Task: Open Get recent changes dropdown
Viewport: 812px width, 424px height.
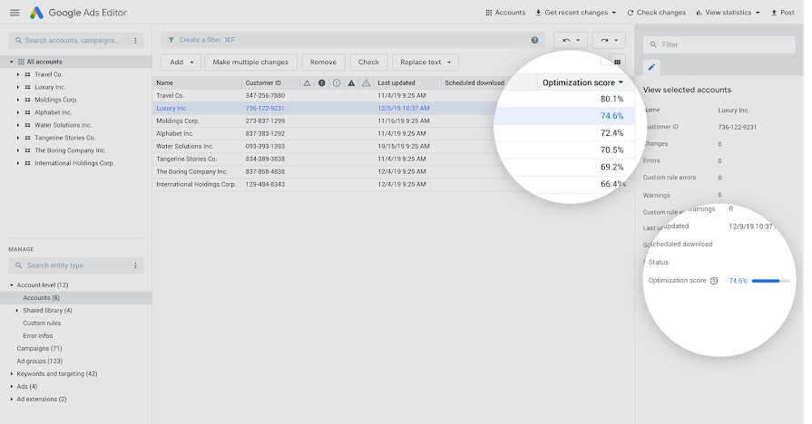Action: coord(576,13)
